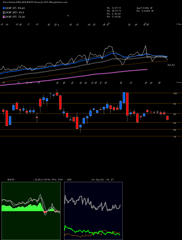Click the '<Lows' label at the right edge
Screen dimensions: 182x240
179,82
